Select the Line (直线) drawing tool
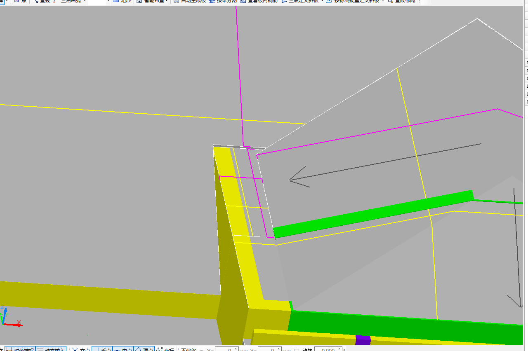This screenshot has width=528, height=351. (41, 2)
